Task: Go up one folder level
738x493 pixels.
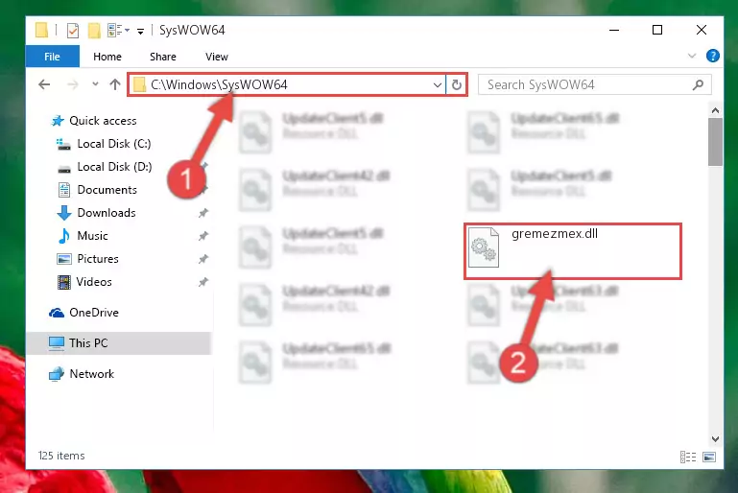Action: coord(115,84)
